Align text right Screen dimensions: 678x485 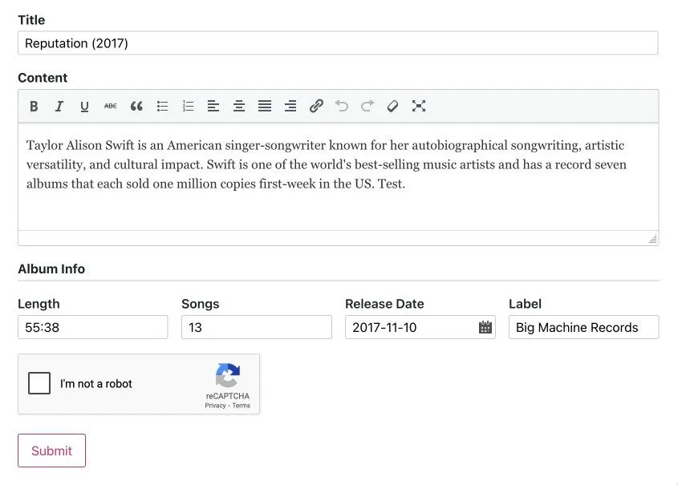pos(290,106)
